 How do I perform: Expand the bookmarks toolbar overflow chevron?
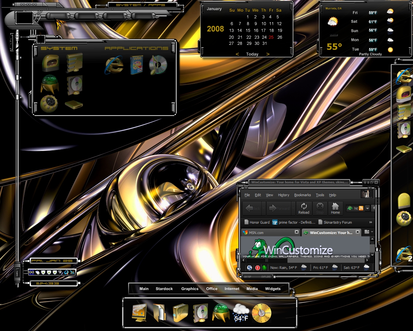coord(370,222)
